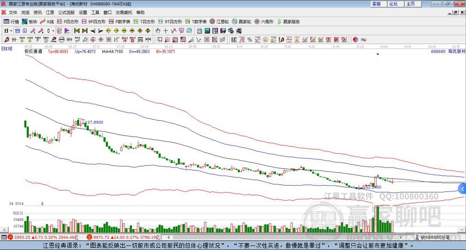
Task: Click the 深 index value 8971.72
Action: tap(101, 237)
